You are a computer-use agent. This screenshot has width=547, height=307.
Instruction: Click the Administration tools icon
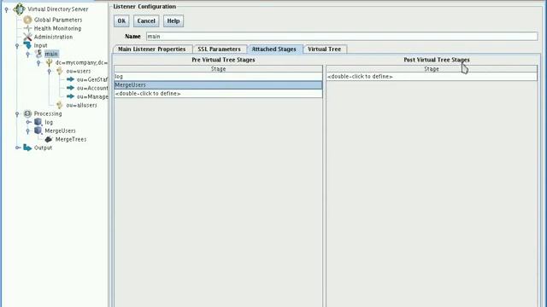click(x=27, y=37)
